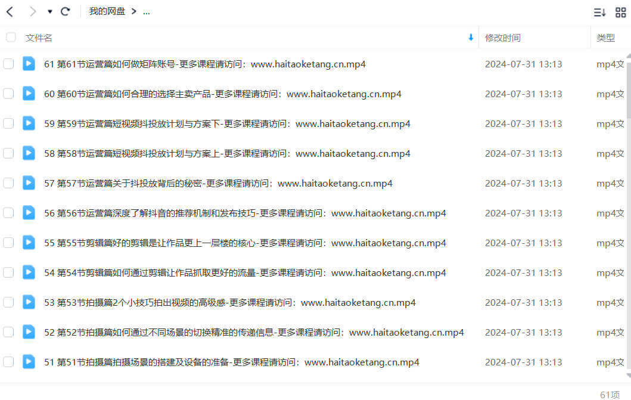
Task: Refresh the folder listing
Action: click(x=65, y=11)
